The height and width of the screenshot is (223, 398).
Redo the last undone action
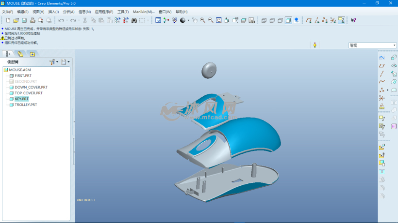point(73,20)
